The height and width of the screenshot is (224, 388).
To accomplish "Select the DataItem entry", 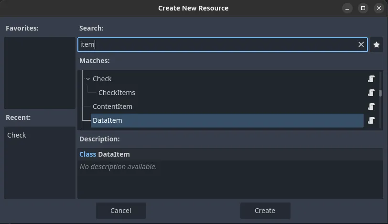I will coord(227,120).
